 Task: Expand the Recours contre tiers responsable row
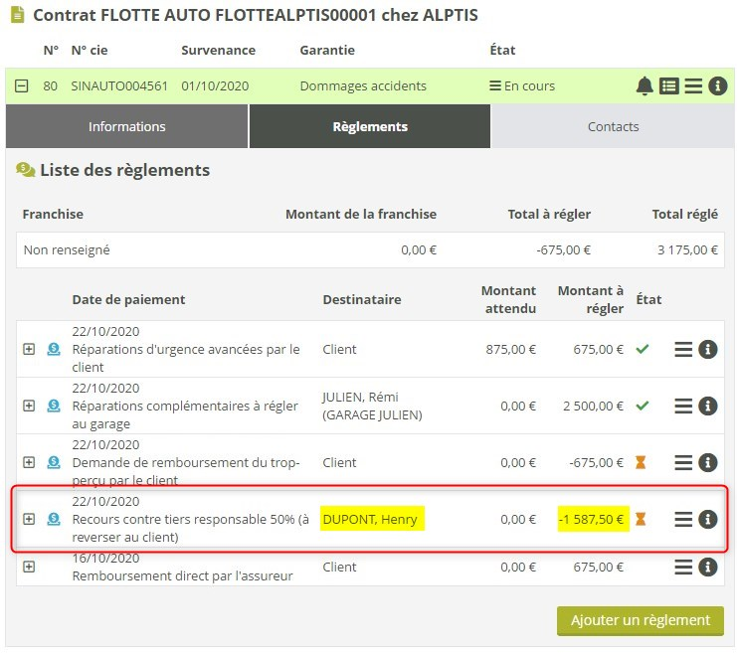click(x=29, y=519)
